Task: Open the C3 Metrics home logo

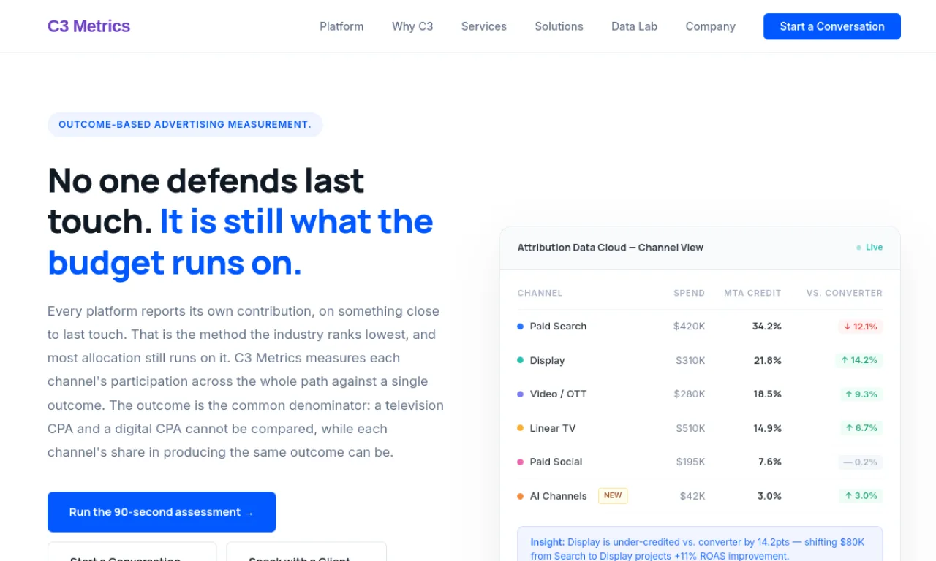Action: [x=88, y=26]
